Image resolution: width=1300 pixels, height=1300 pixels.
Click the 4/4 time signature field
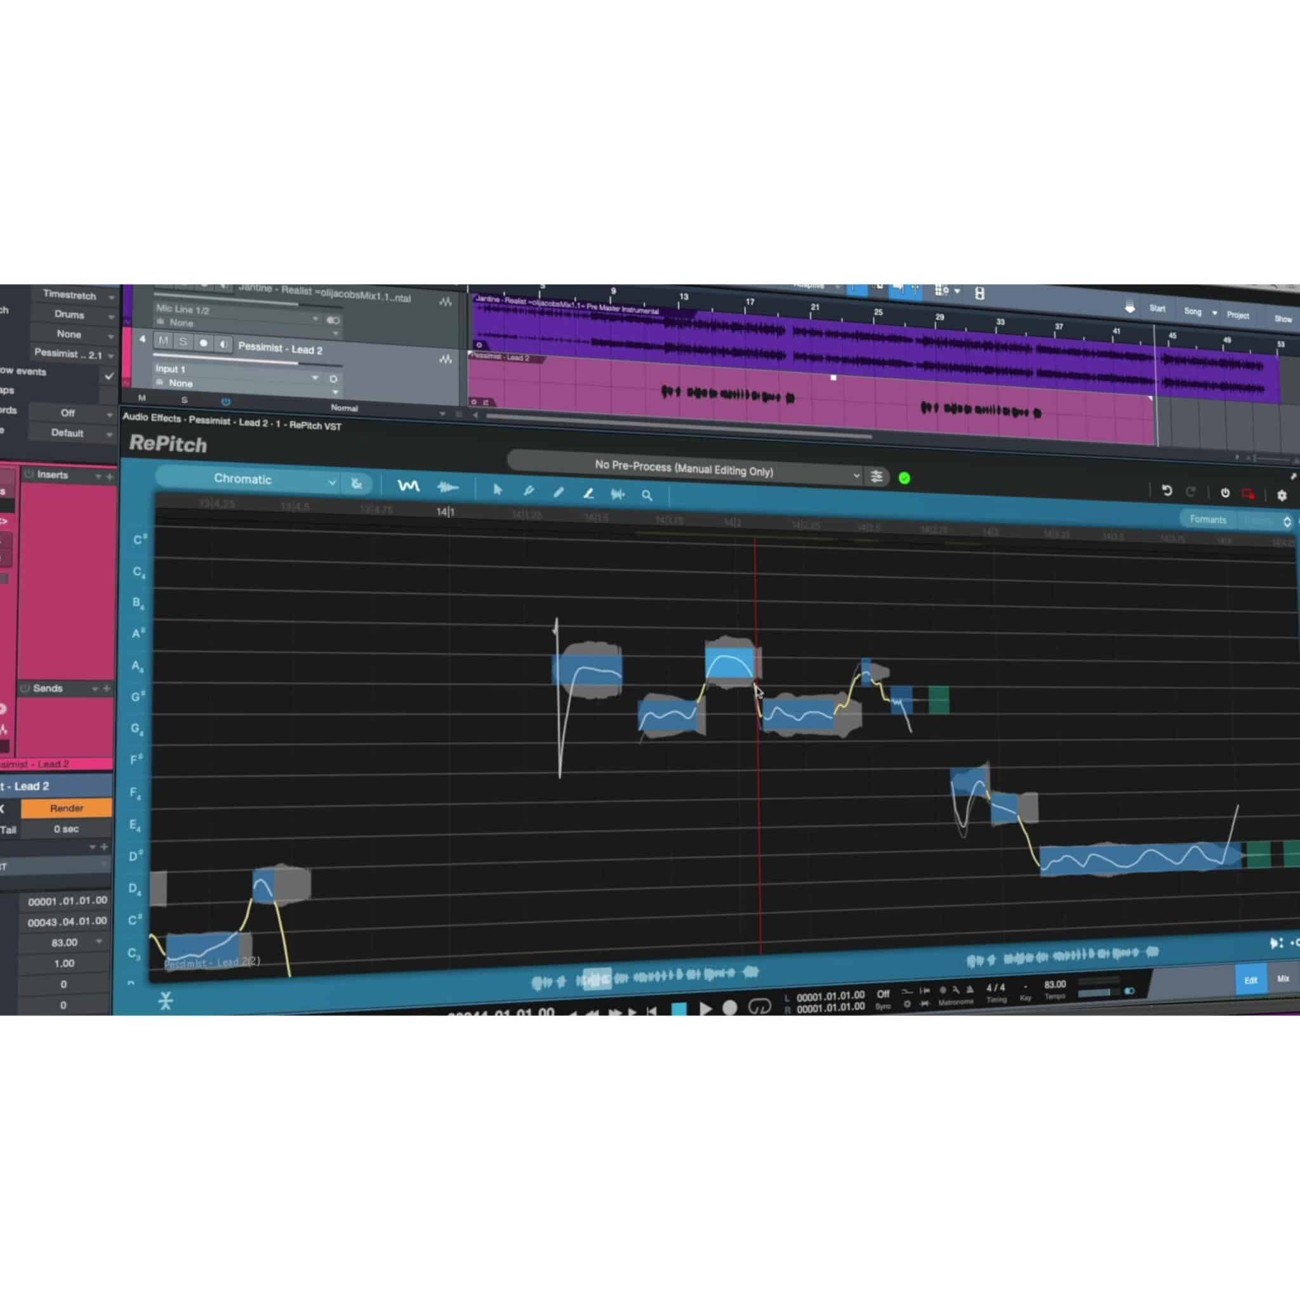[996, 988]
